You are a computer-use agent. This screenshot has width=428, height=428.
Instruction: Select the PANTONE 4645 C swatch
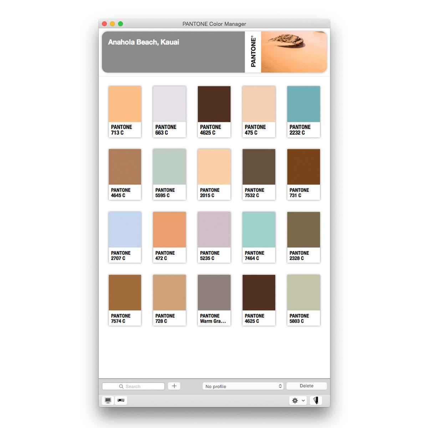[x=125, y=174]
